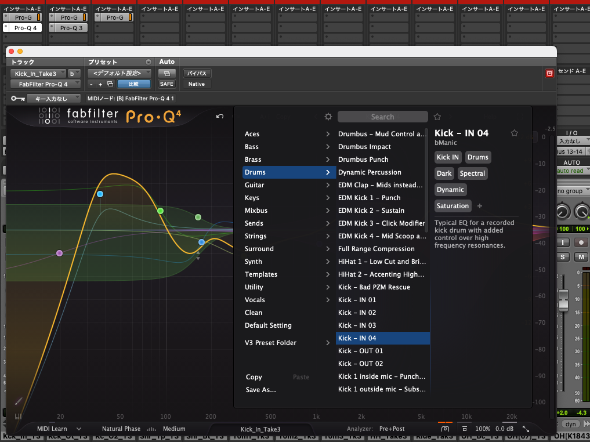Open the auto read automation mode dropdown
This screenshot has width=590, height=442.
click(573, 171)
